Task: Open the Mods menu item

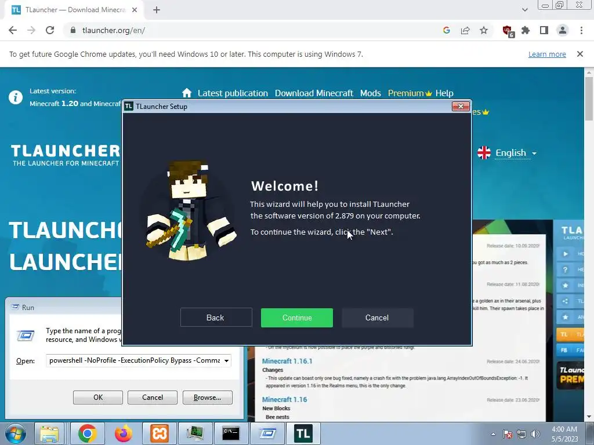Action: pyautogui.click(x=371, y=93)
